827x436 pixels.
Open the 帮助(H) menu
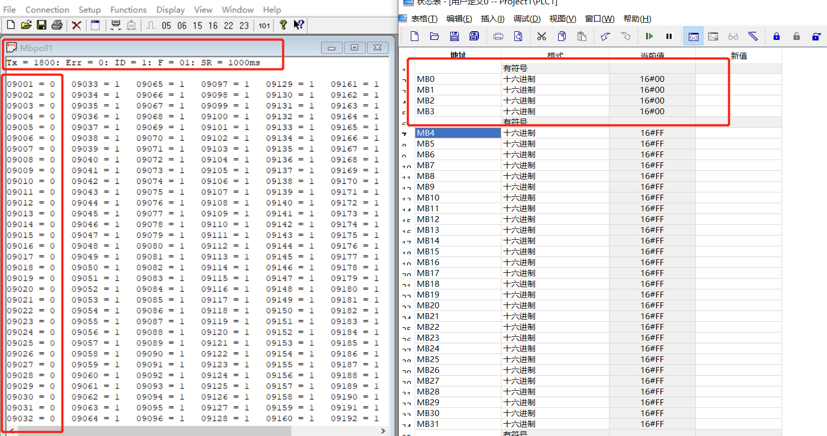click(637, 19)
